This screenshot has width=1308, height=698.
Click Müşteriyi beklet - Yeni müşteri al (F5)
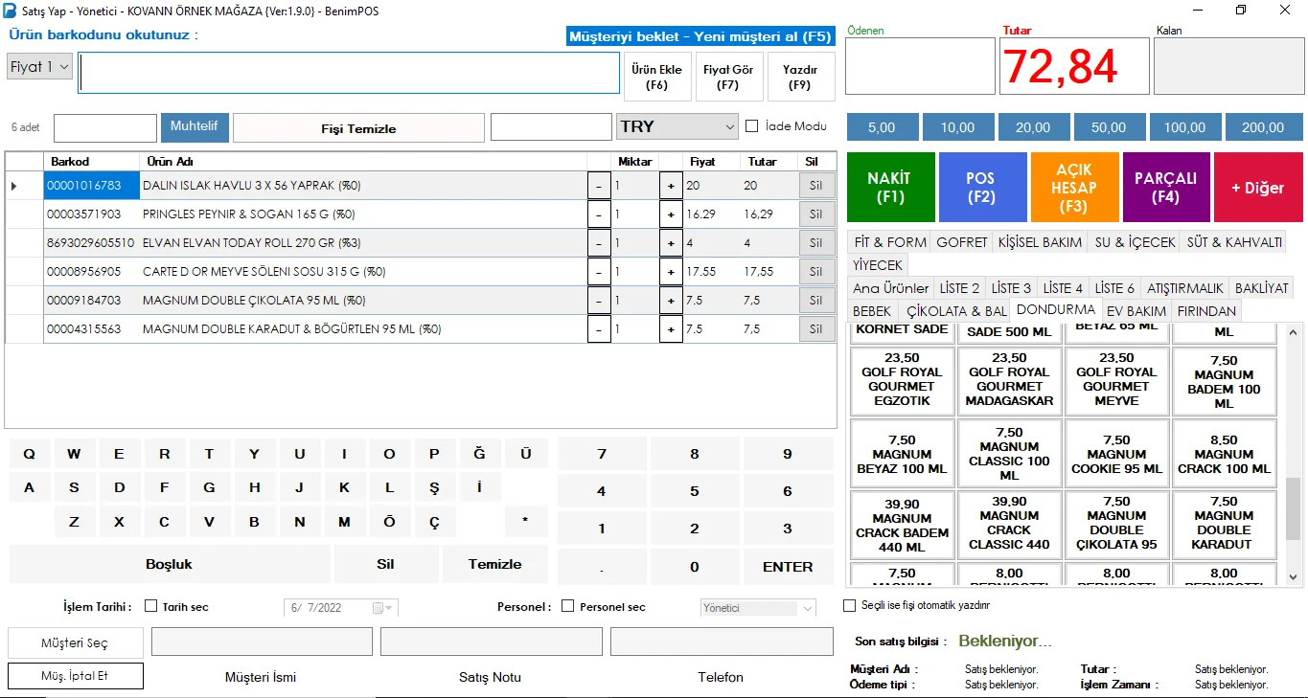coord(700,37)
